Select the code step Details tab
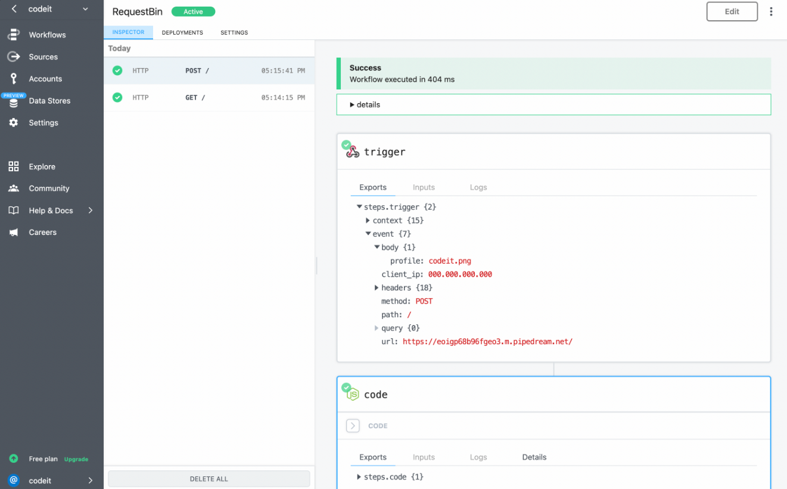 [534, 457]
